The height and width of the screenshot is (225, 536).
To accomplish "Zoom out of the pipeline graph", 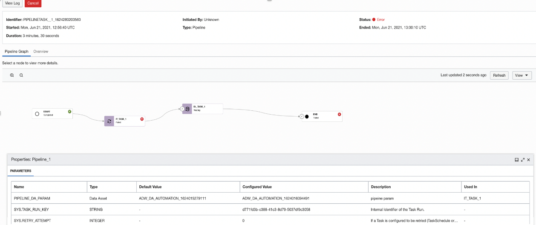I will click(21, 75).
